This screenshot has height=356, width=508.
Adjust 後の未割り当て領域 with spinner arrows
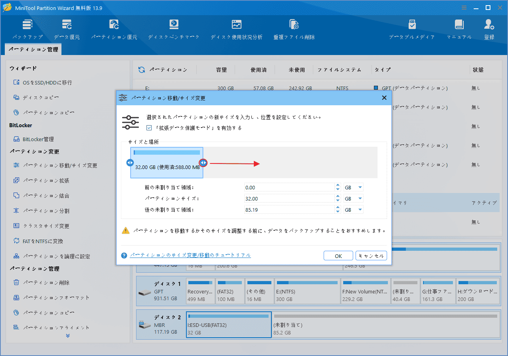[x=338, y=210]
